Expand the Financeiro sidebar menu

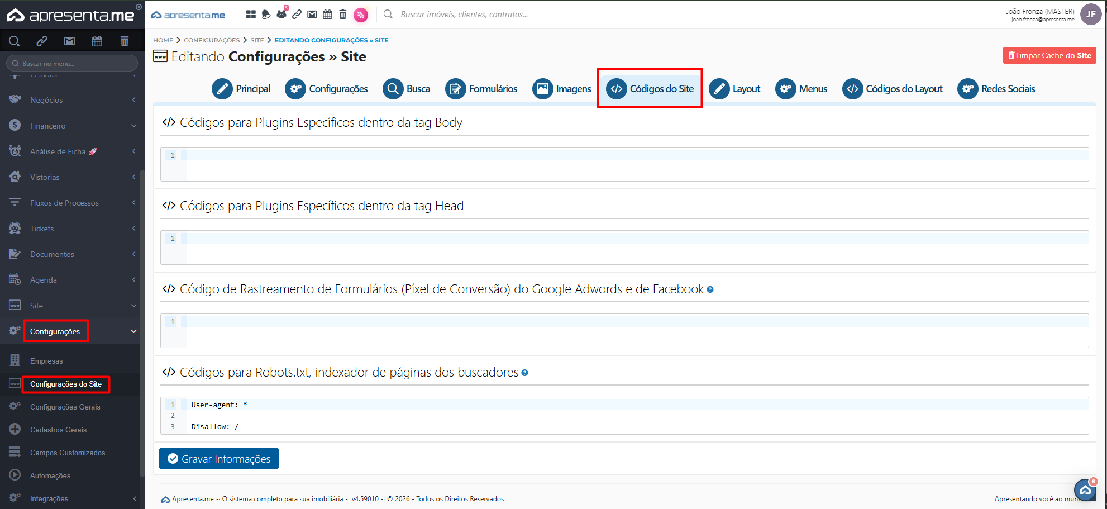point(72,126)
